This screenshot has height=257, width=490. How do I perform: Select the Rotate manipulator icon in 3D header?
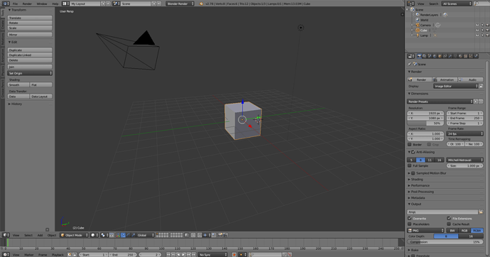tap(128, 235)
